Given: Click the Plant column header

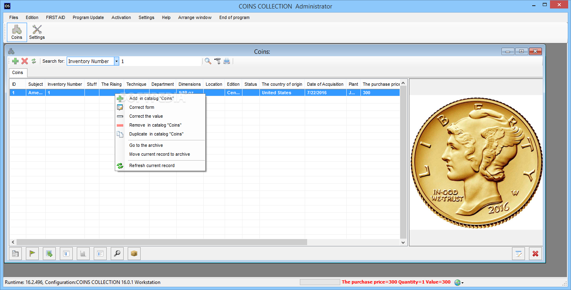Looking at the screenshot, I should [x=353, y=84].
